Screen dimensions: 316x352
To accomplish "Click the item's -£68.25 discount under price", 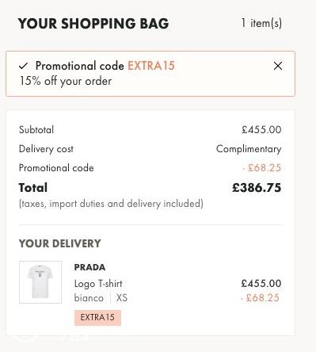I will point(260,298).
